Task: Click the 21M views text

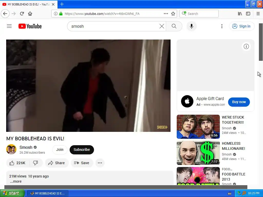Action: pyautogui.click(x=18, y=176)
